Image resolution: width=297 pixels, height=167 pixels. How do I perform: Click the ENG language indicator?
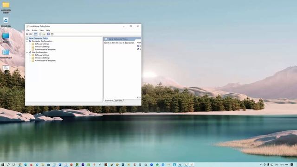pyautogui.click(x=277, y=165)
